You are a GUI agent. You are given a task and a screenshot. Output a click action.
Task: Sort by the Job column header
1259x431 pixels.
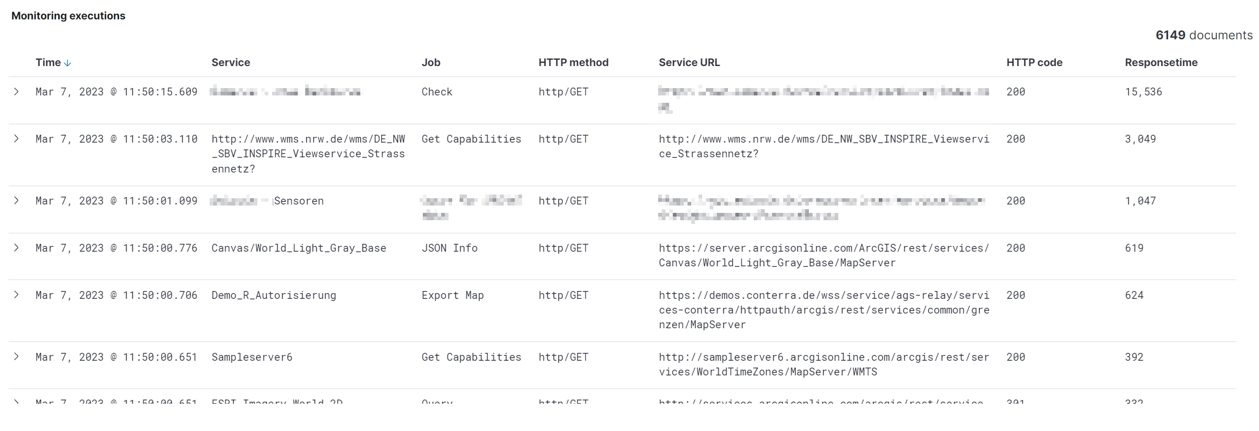[431, 62]
